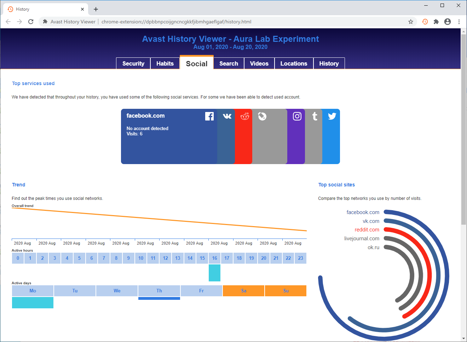467x342 pixels.
Task: Select the Su active day
Action: point(286,291)
